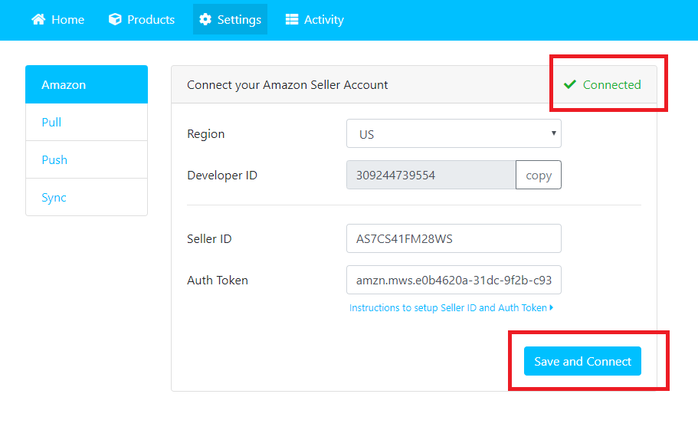
Task: Go to the Products page
Action: 142,20
